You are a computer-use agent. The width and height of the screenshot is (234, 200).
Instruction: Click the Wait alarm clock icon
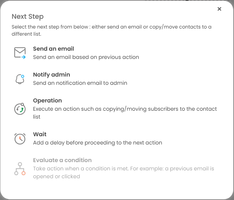click(x=20, y=139)
